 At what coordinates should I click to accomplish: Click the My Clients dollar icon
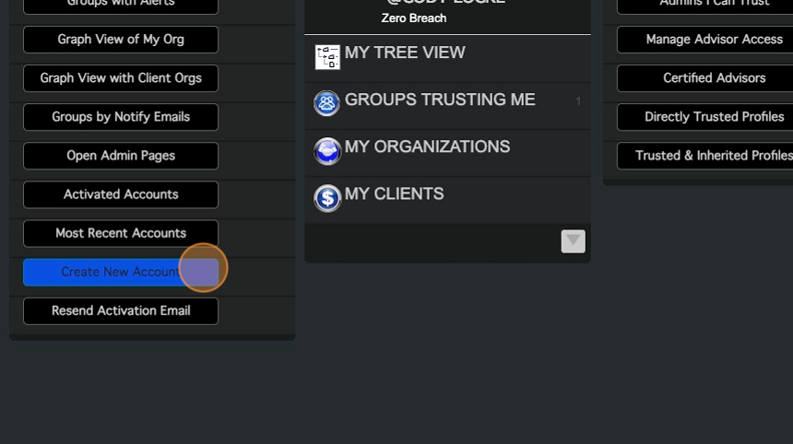coord(327,198)
